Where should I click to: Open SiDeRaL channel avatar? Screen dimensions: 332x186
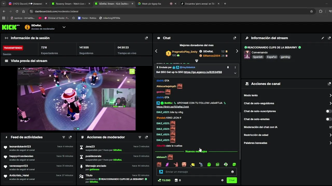point(27,27)
